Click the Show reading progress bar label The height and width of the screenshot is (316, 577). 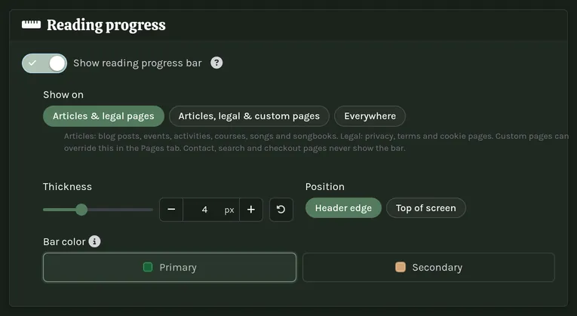137,63
